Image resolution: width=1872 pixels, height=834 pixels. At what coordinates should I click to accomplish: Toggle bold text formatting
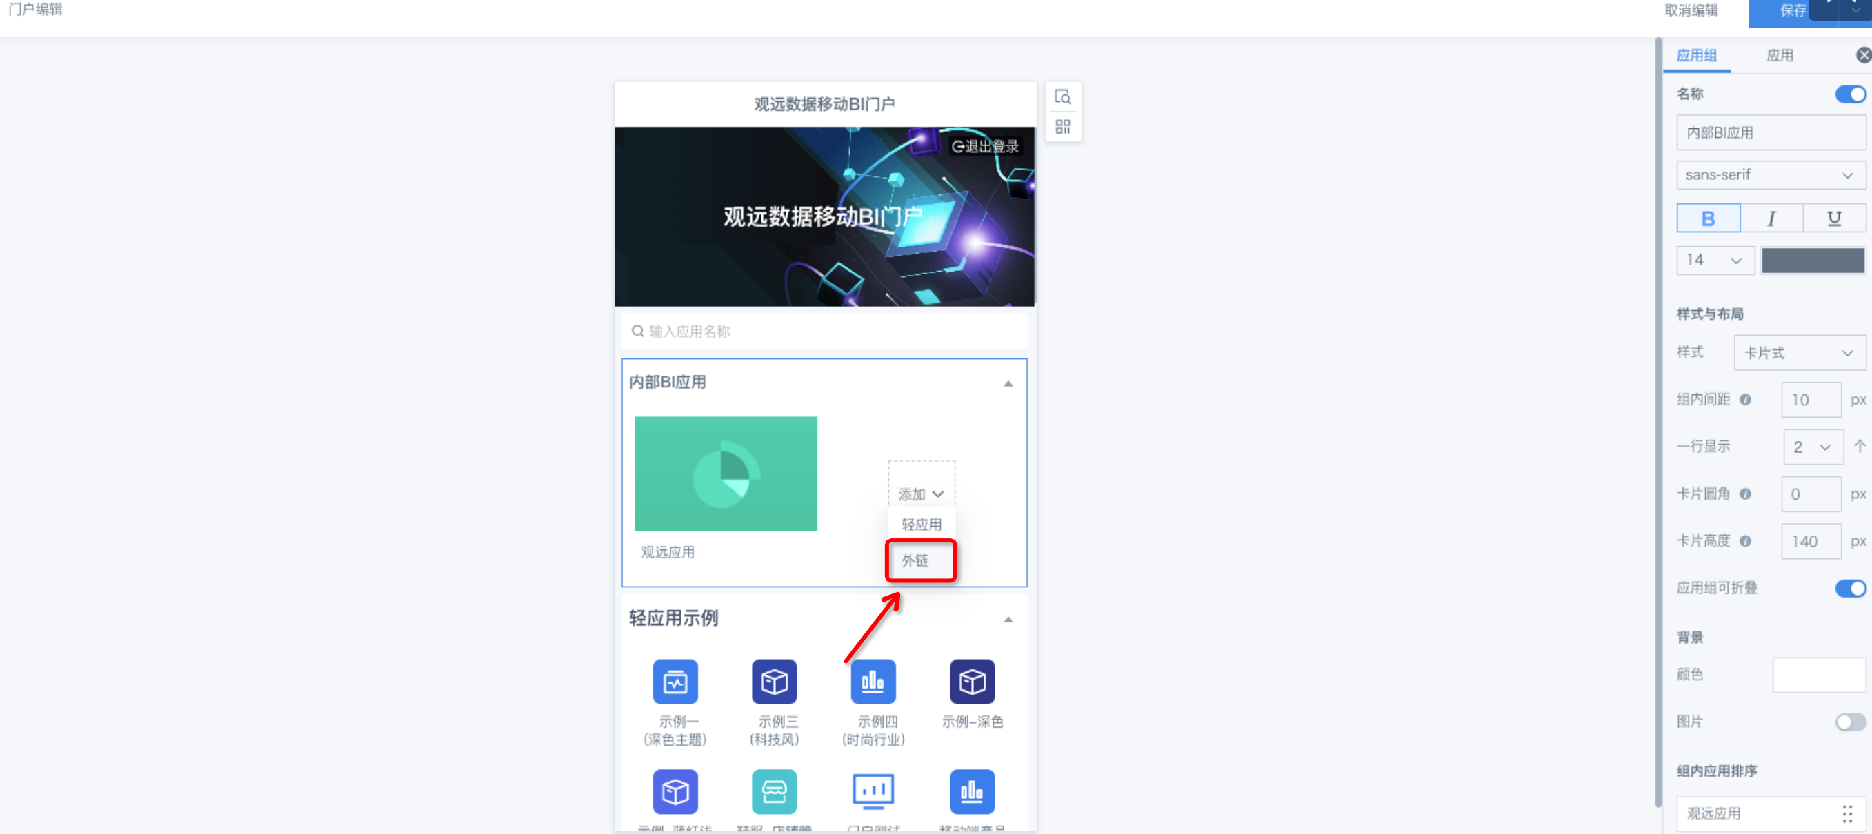point(1708,218)
